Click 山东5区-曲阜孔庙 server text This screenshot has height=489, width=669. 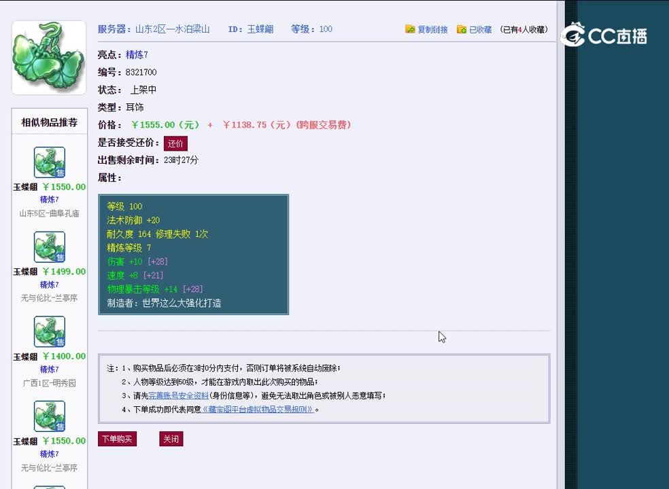click(49, 213)
